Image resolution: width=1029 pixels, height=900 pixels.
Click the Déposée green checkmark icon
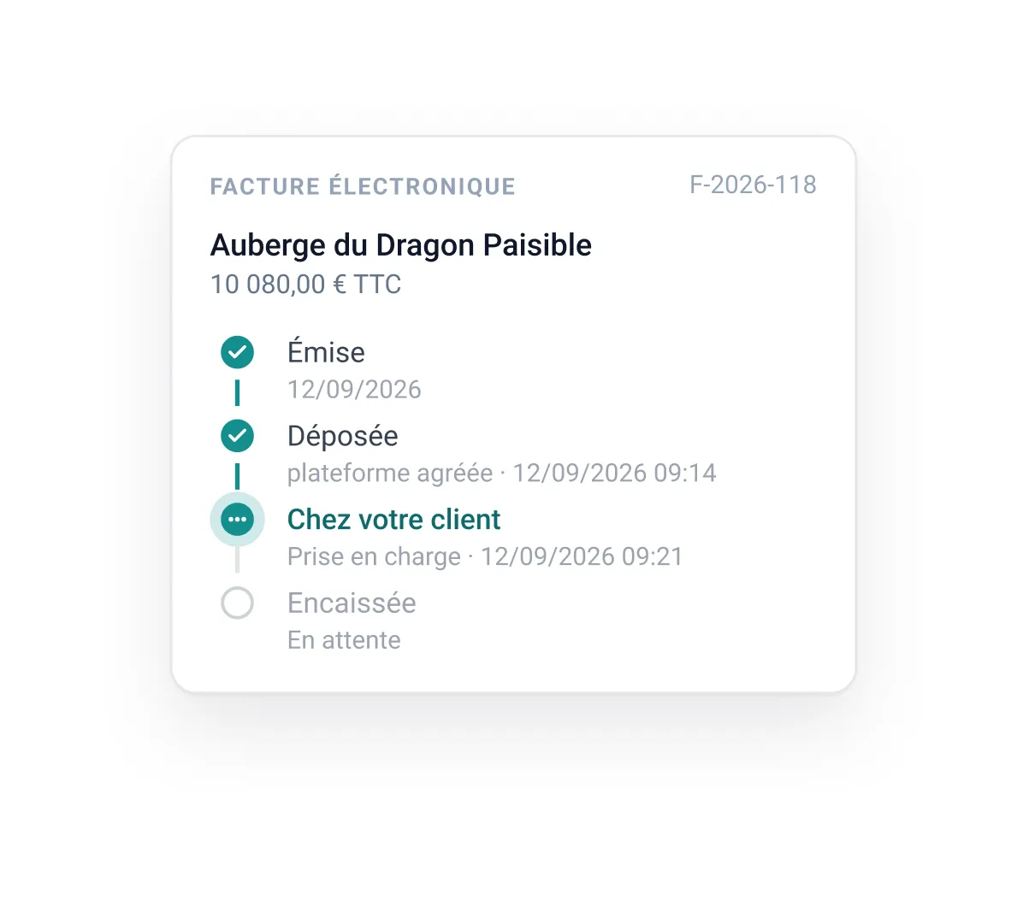tap(237, 436)
